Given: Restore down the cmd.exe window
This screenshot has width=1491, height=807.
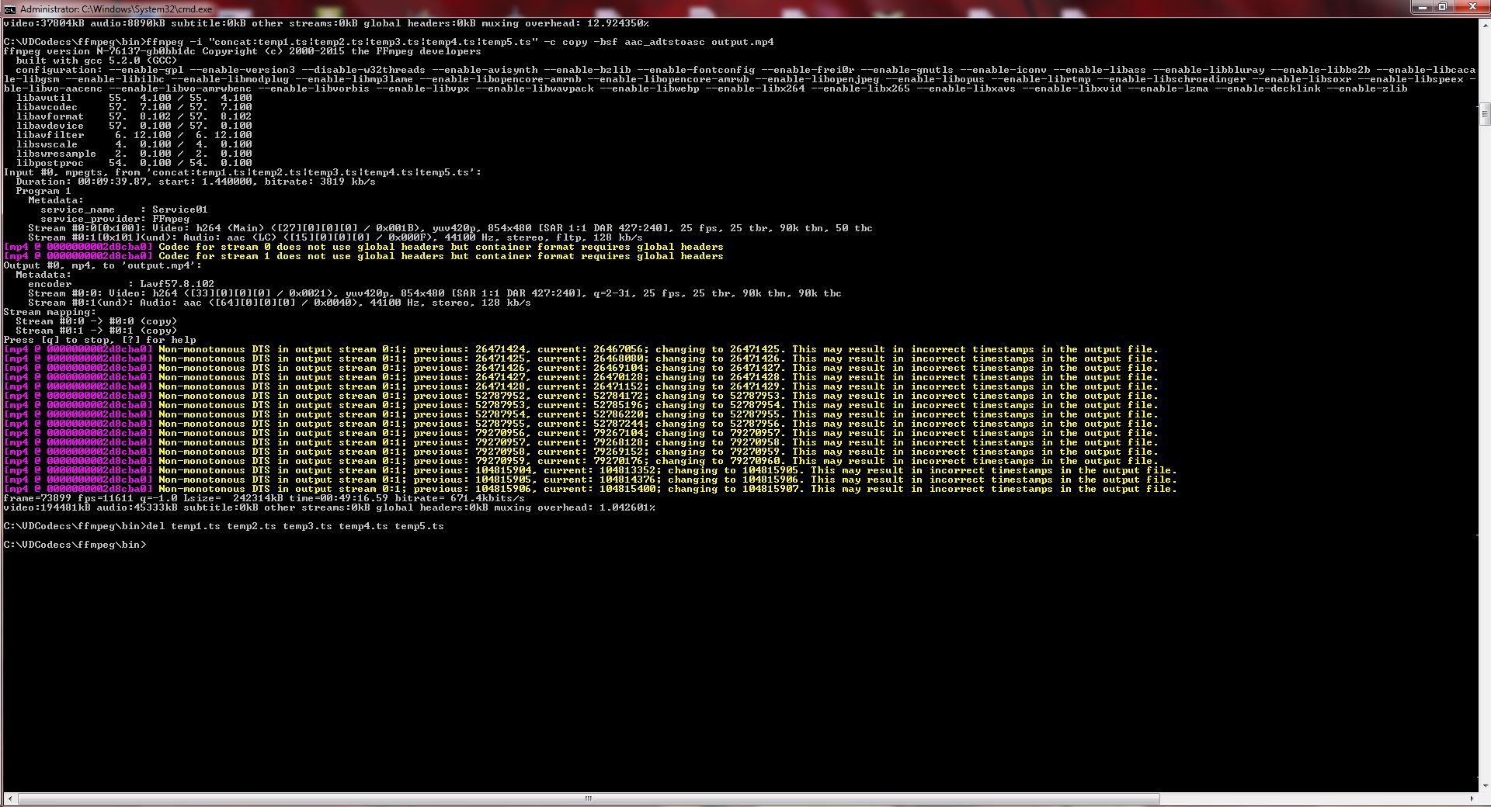Looking at the screenshot, I should 1442,7.
